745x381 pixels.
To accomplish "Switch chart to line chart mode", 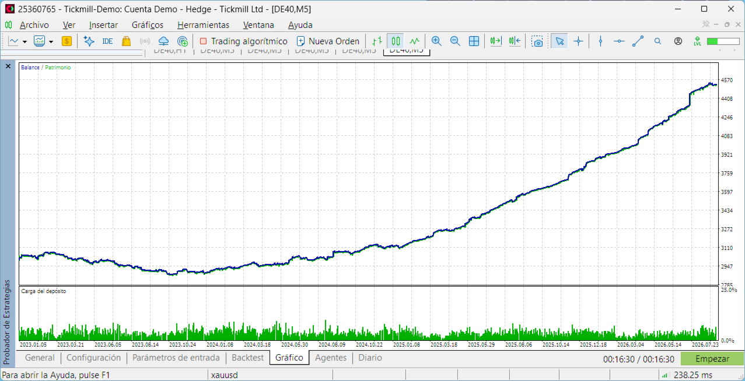I will click(x=415, y=41).
